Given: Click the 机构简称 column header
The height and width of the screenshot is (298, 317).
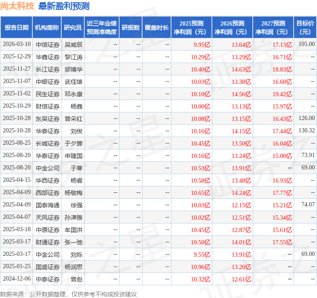Looking at the screenshot, I should click(47, 28).
